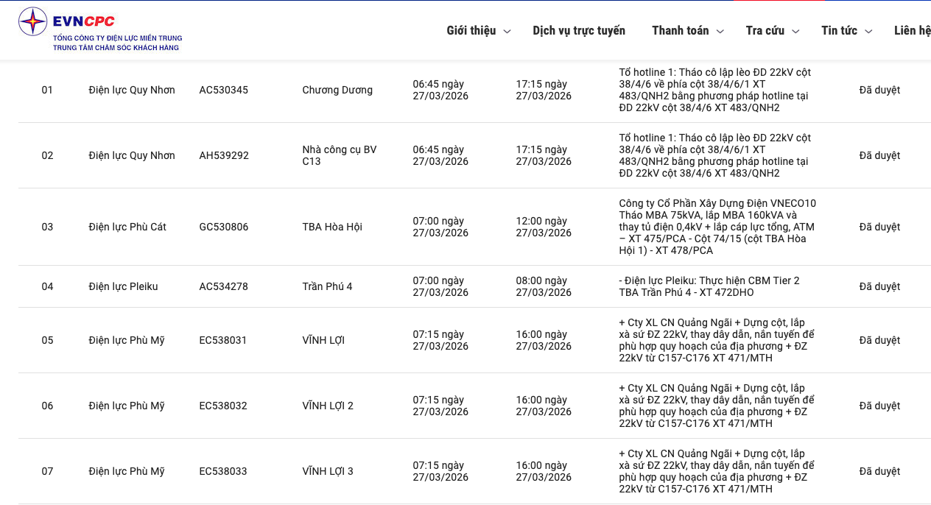The width and height of the screenshot is (931, 505).
Task: Go to the Liên hệ page
Action: pos(912,31)
